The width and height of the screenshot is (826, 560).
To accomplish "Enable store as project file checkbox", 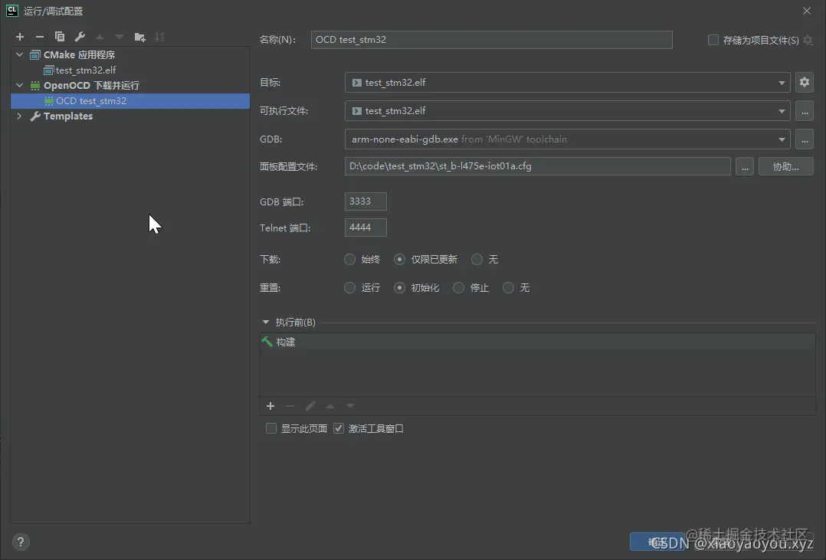I will [x=713, y=40].
